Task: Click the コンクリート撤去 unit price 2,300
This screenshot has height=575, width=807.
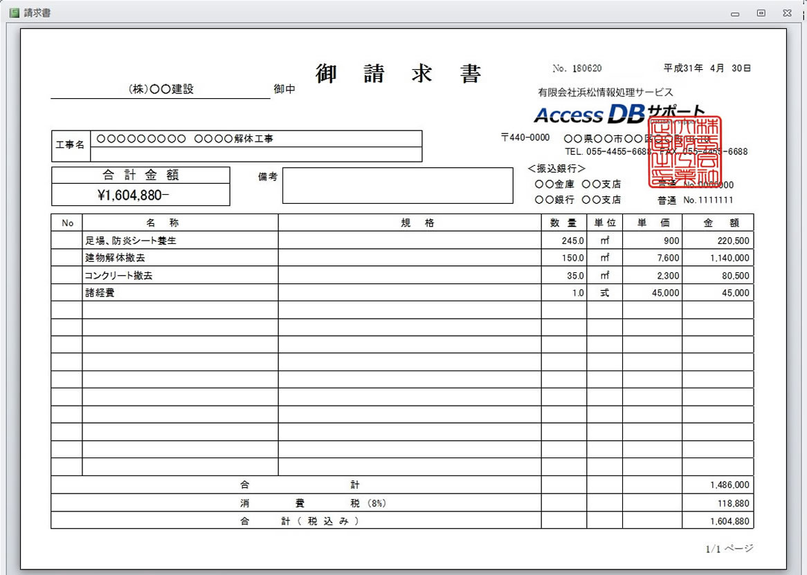Action: coord(667,276)
